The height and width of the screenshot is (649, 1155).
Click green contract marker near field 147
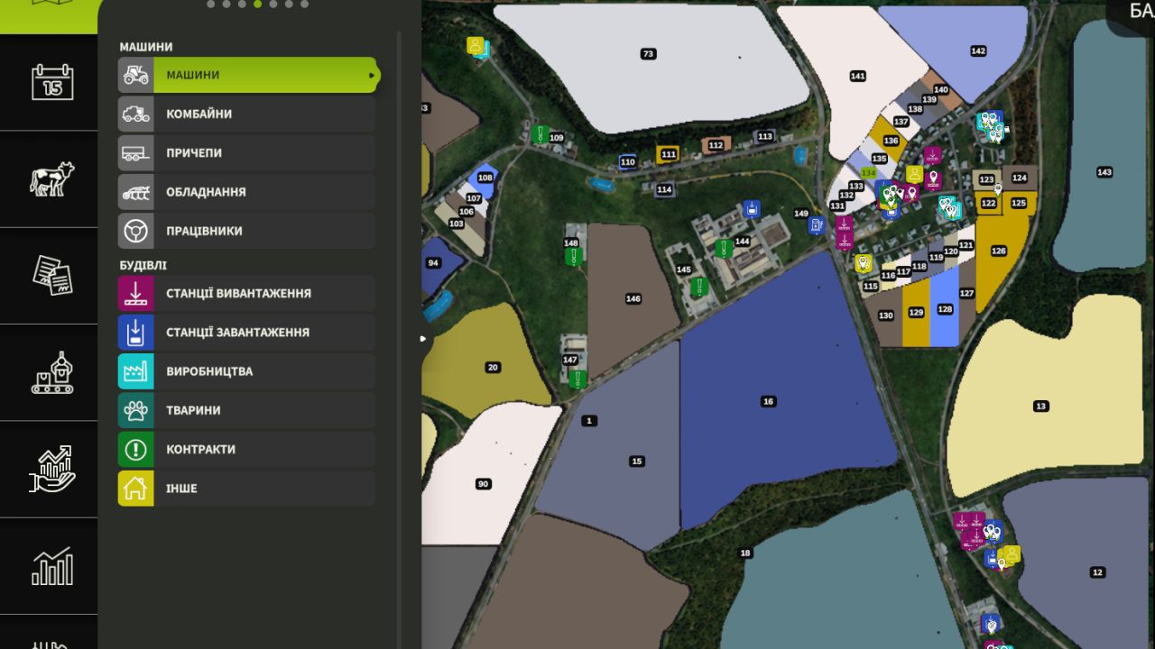[578, 379]
